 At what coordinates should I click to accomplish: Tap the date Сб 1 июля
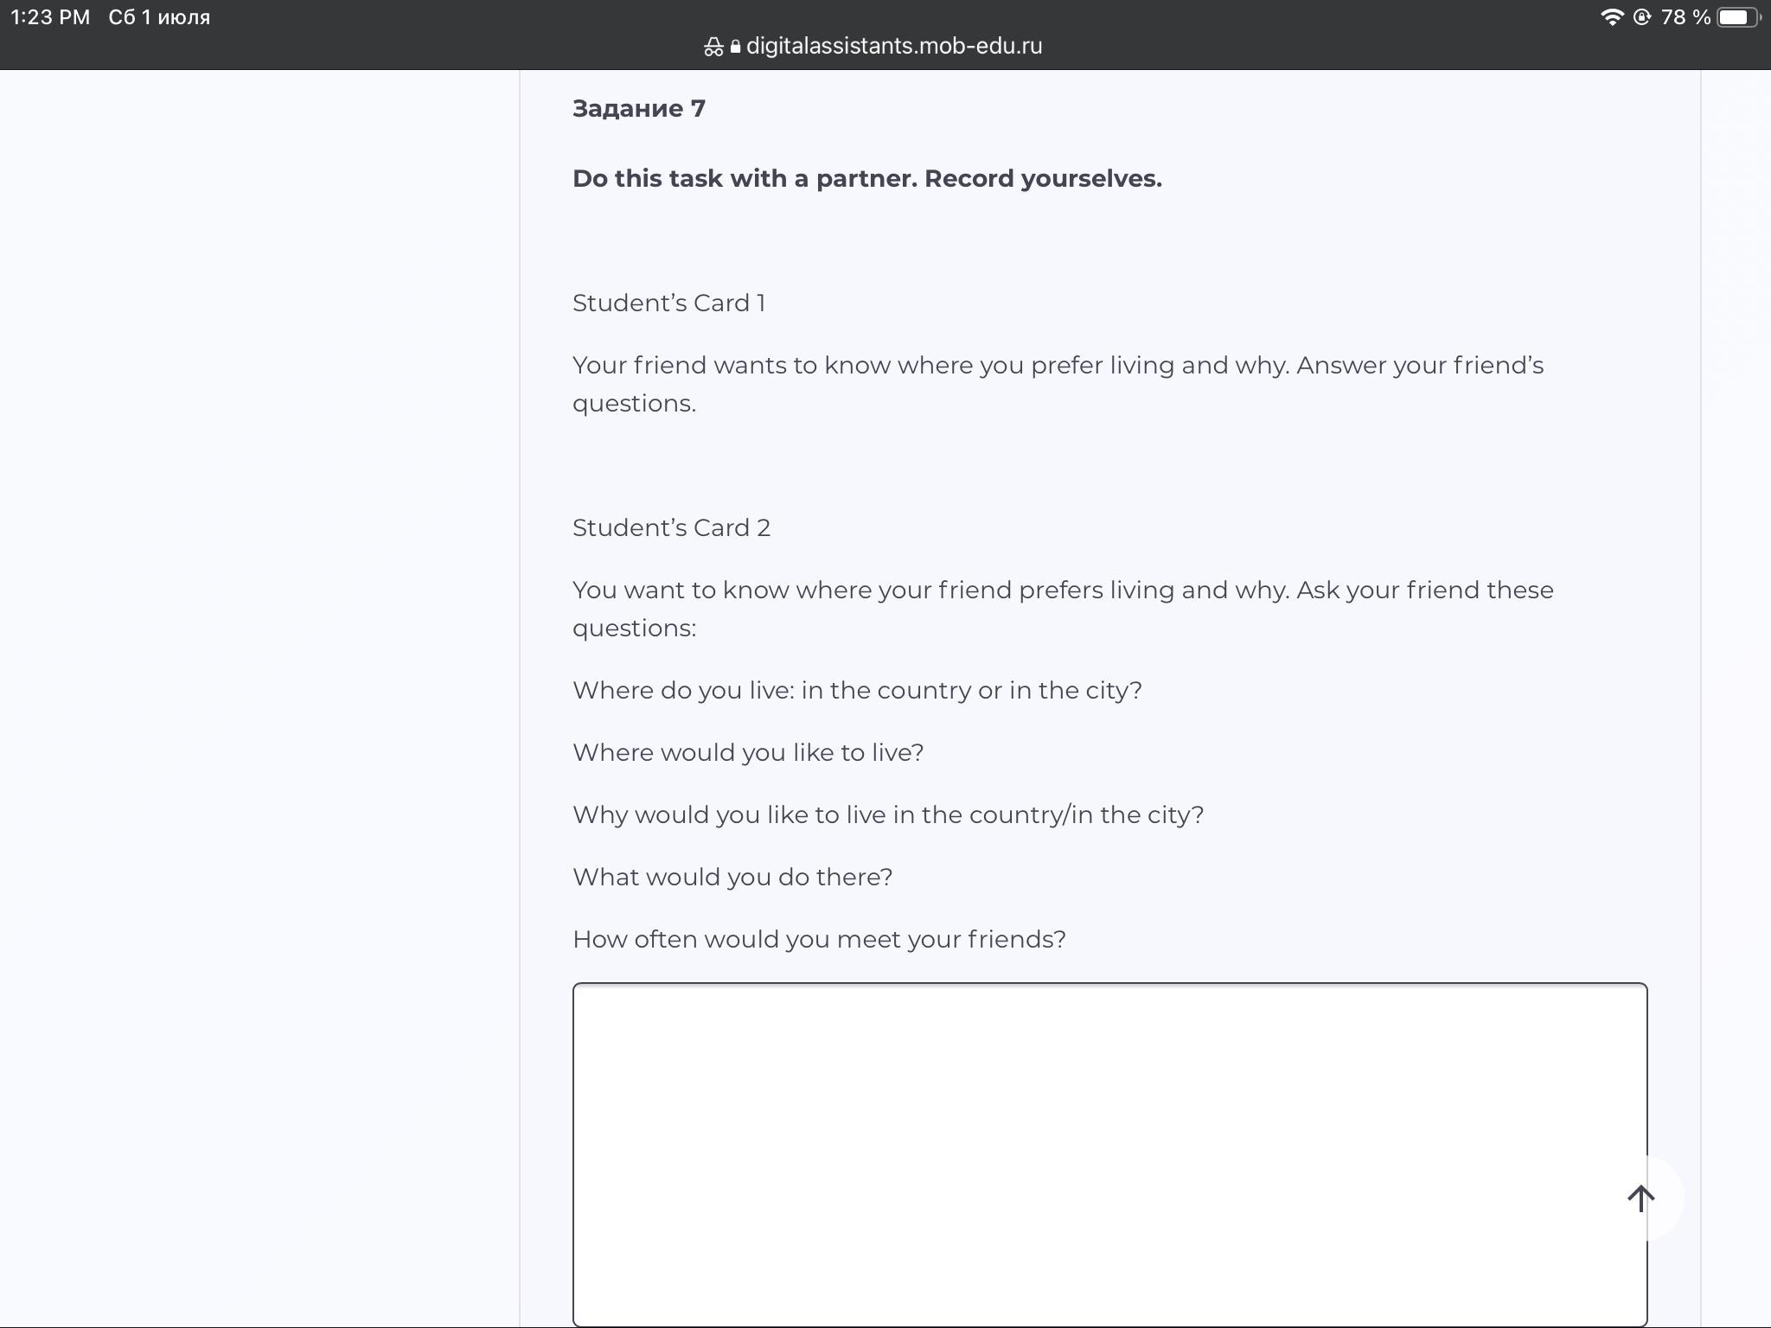(x=159, y=17)
